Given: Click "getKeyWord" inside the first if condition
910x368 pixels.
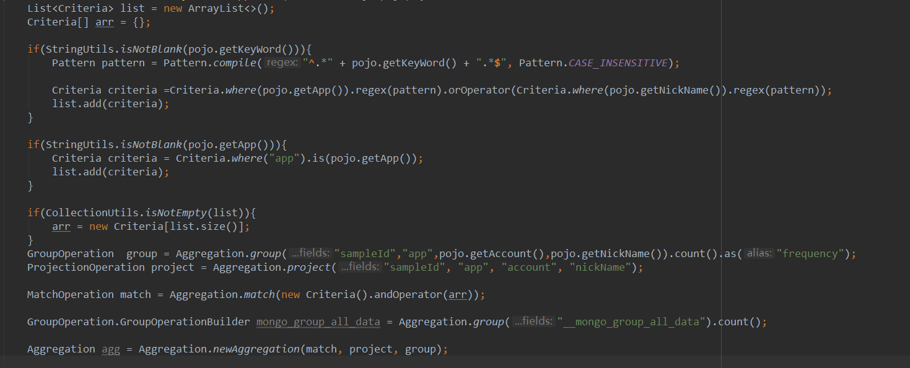Looking at the screenshot, I should click(250, 49).
